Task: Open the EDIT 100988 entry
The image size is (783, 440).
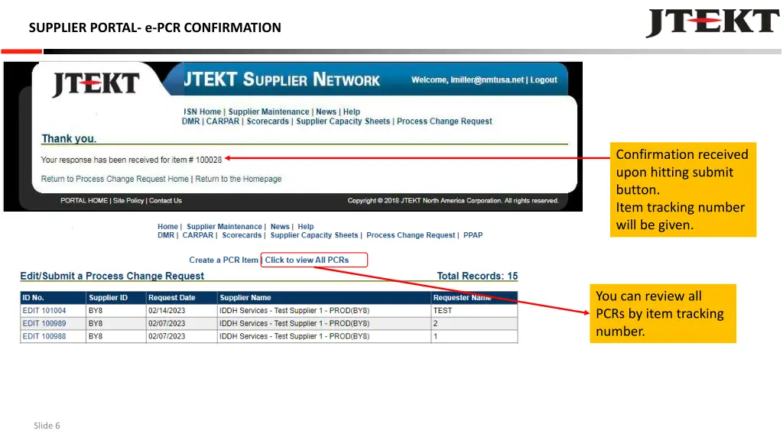Action: click(x=44, y=336)
